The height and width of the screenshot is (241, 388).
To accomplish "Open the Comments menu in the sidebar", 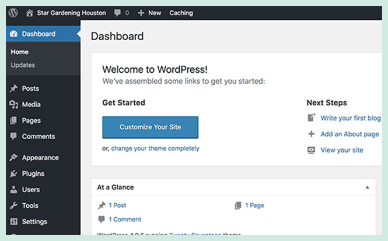I will (x=39, y=136).
